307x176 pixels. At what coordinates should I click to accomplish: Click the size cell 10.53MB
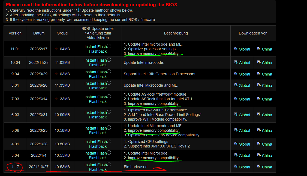pyautogui.click(x=62, y=167)
